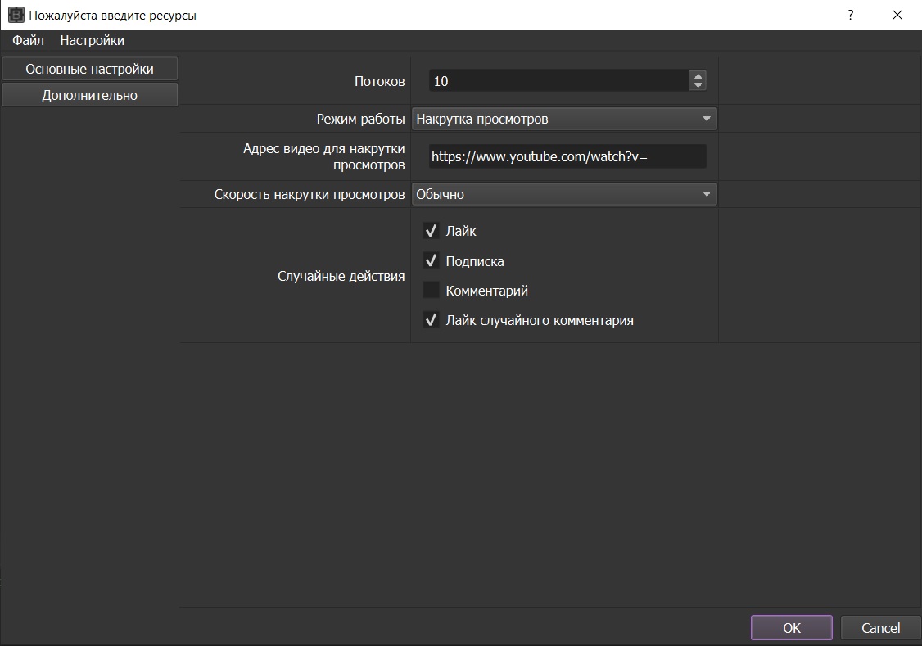The image size is (922, 646).
Task: Open the Настройки menu
Action: pos(92,41)
